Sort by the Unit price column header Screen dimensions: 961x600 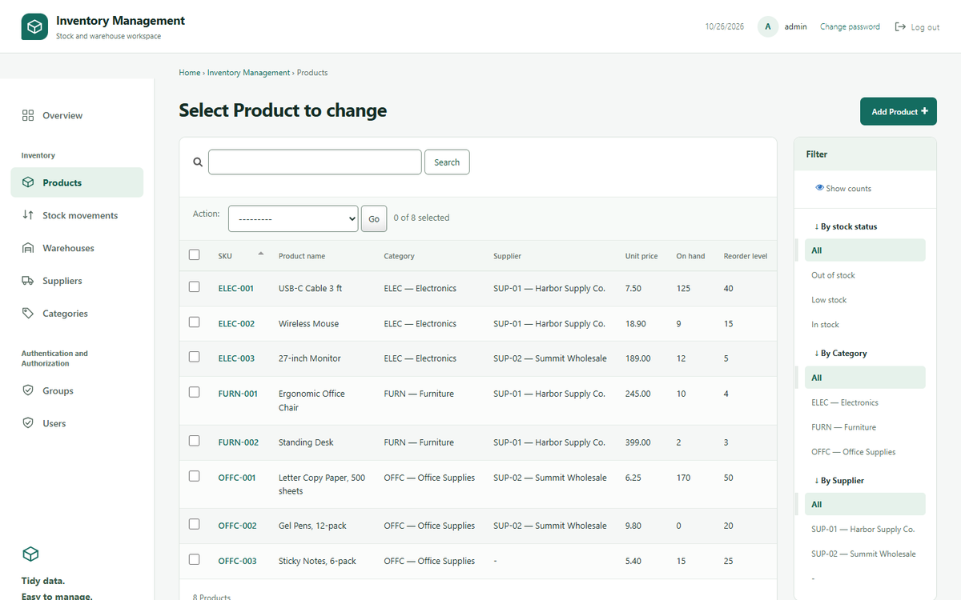click(x=641, y=256)
